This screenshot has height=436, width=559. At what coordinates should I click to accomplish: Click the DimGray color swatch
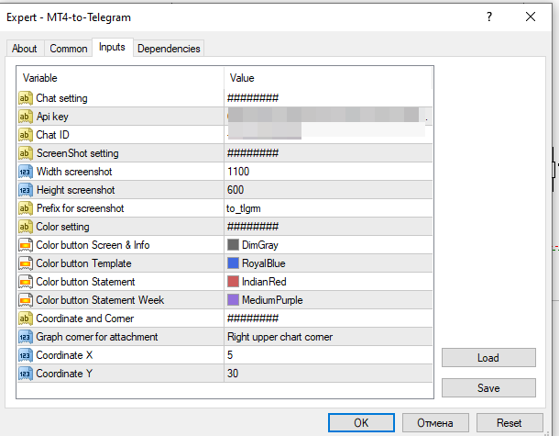pos(233,245)
